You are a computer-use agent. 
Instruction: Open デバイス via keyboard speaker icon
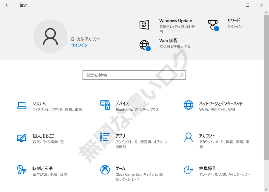pos(105,105)
